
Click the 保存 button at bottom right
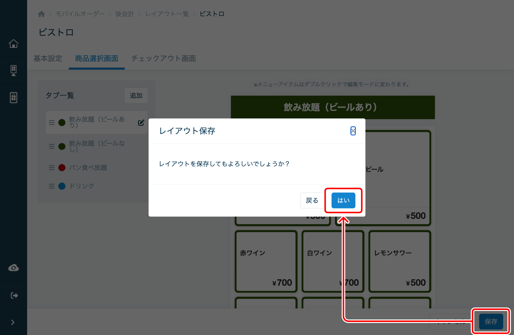pyautogui.click(x=491, y=321)
